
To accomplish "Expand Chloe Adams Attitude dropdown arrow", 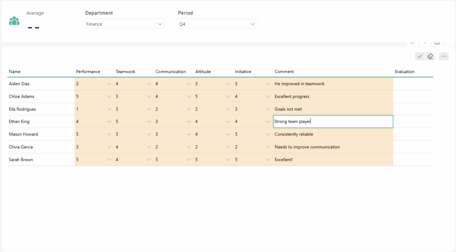I will 228,97.
